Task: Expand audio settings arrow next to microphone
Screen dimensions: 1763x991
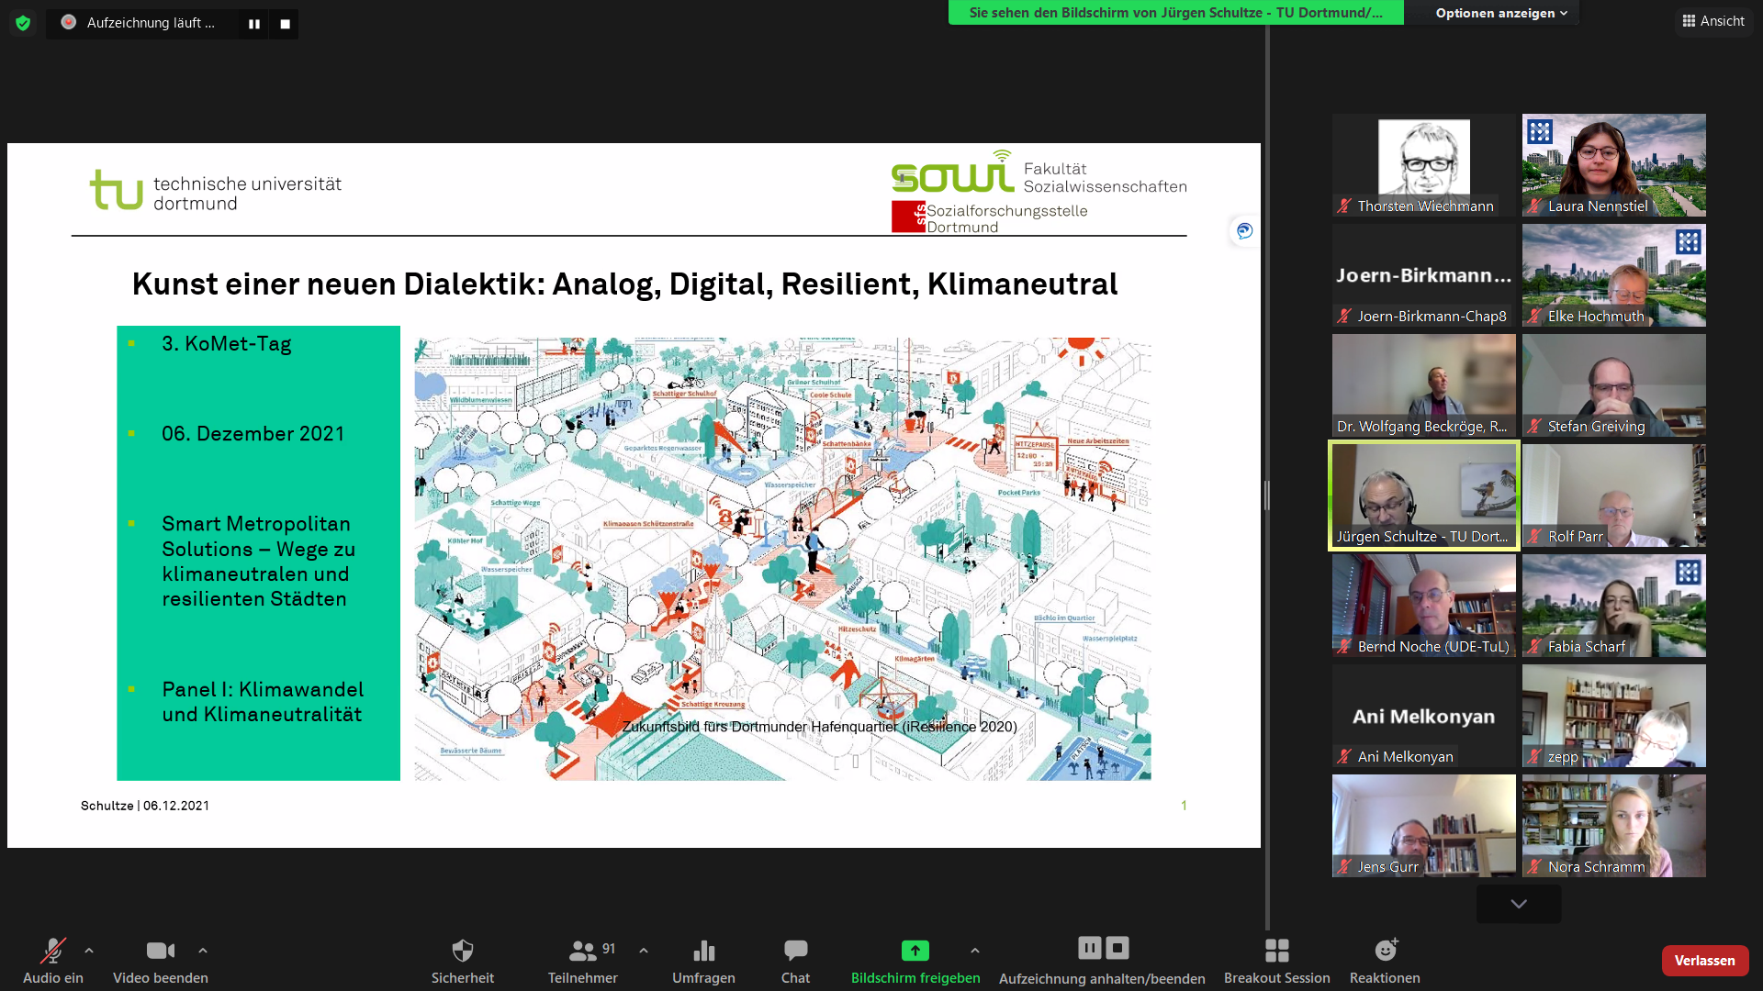Action: (89, 951)
